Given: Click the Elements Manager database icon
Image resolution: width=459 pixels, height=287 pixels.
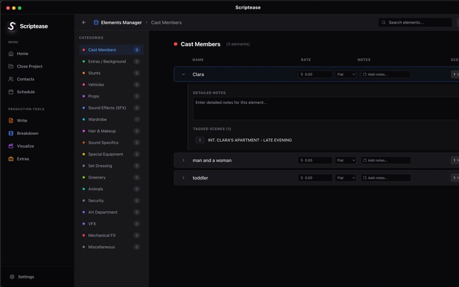Looking at the screenshot, I should (x=96, y=22).
